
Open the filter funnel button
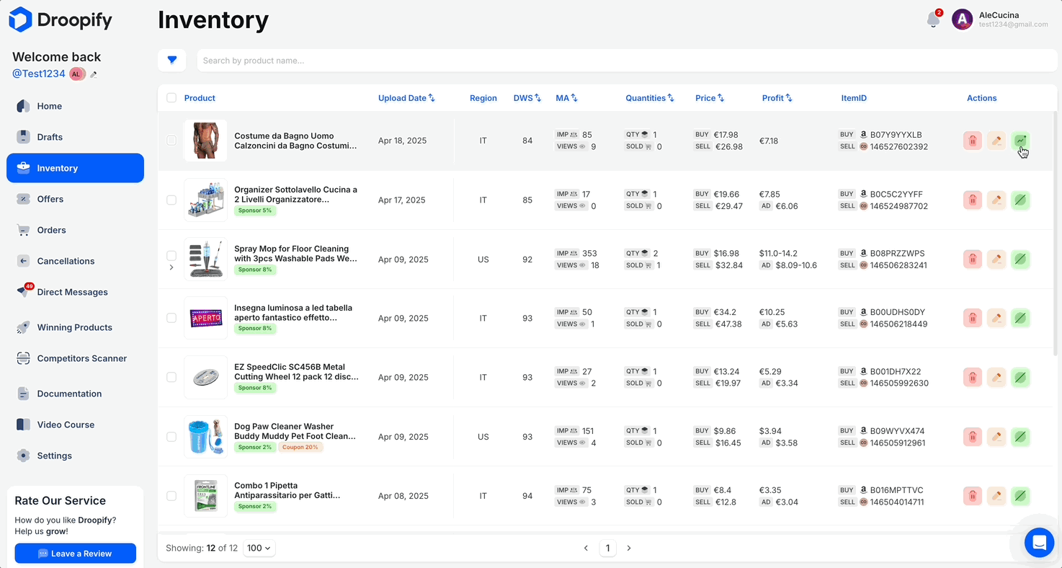coord(172,61)
